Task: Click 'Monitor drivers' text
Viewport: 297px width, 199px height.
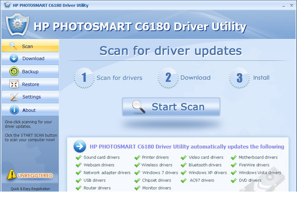Action: [156, 188]
